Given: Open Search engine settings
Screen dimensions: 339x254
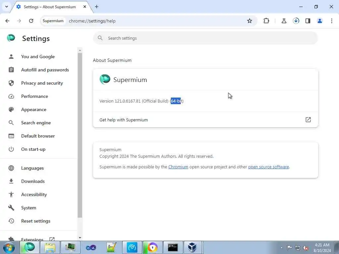Looking at the screenshot, I should pos(38,123).
